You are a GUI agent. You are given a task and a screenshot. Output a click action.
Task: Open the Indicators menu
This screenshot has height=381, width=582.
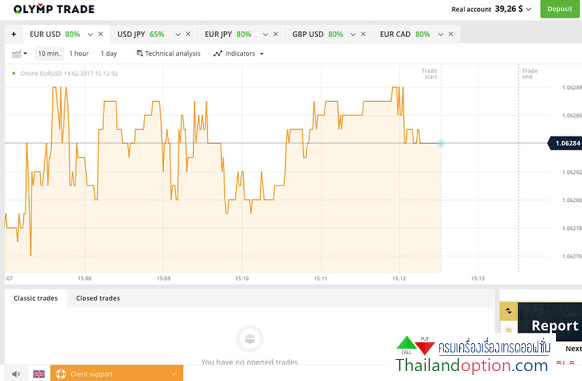tap(238, 54)
